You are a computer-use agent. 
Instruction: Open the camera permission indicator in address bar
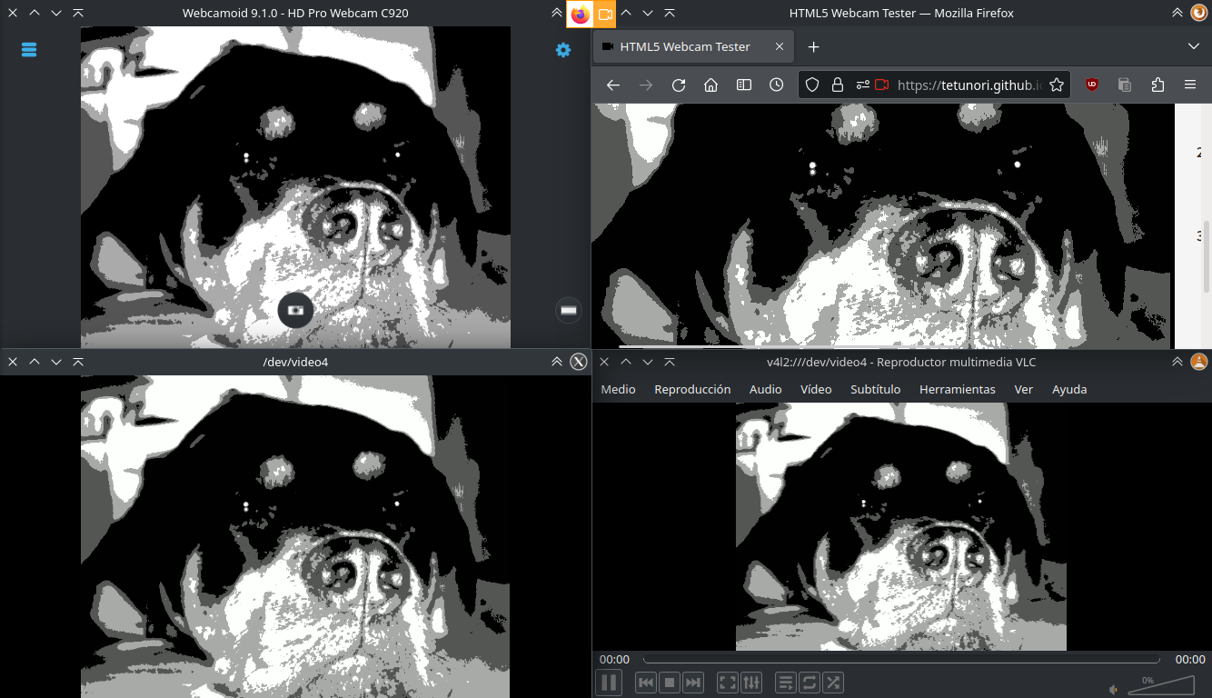(881, 85)
